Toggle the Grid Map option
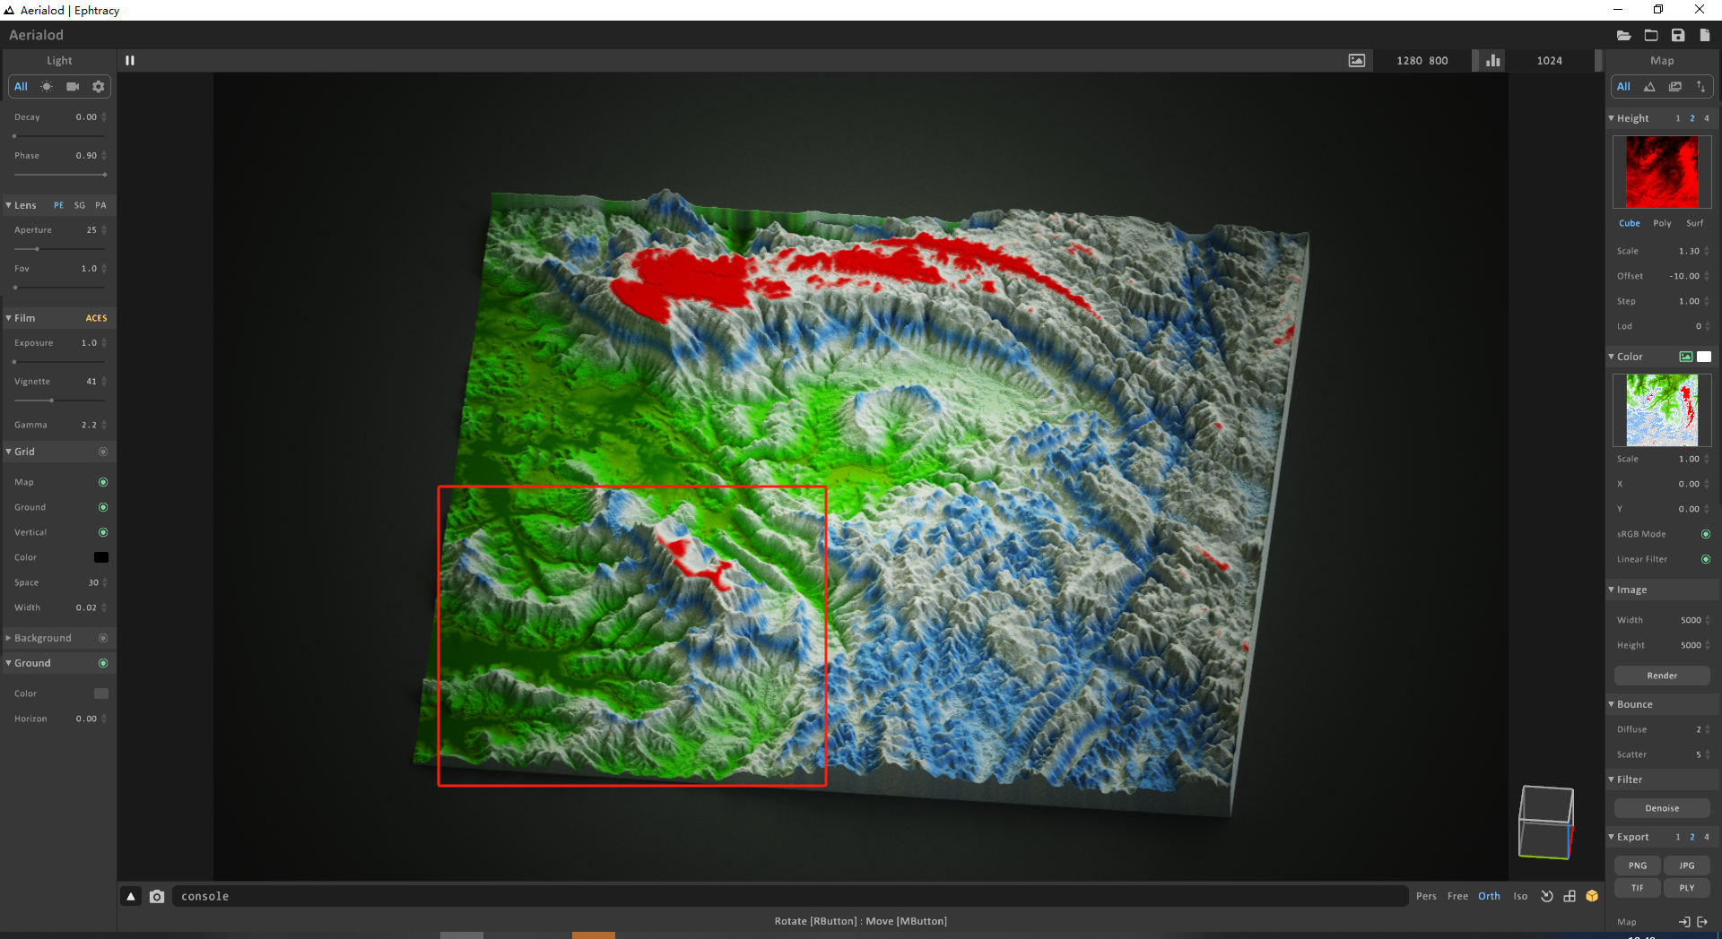Image resolution: width=1722 pixels, height=939 pixels. click(103, 482)
